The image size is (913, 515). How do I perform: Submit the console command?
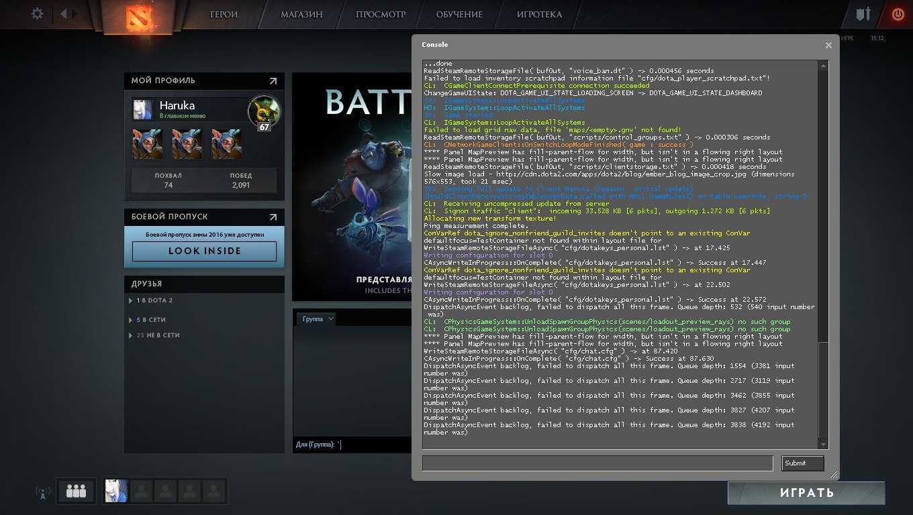click(803, 463)
